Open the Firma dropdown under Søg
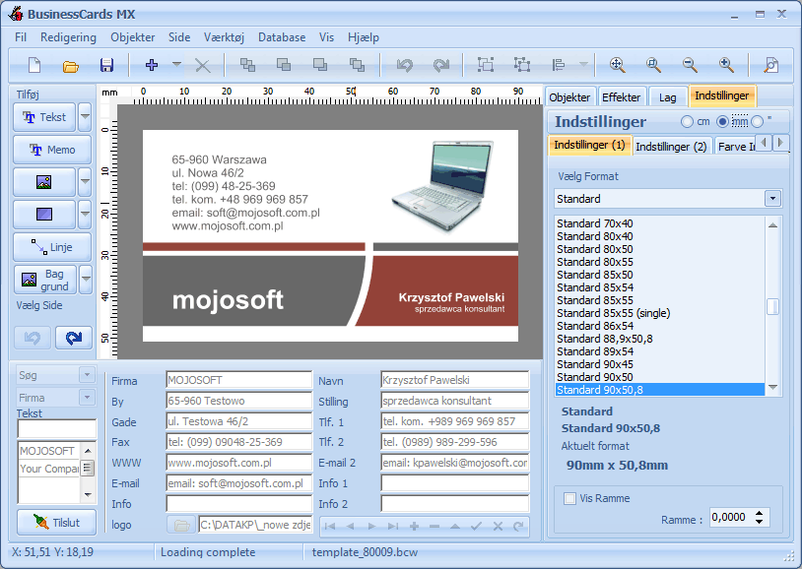This screenshot has width=802, height=569. coord(87,398)
